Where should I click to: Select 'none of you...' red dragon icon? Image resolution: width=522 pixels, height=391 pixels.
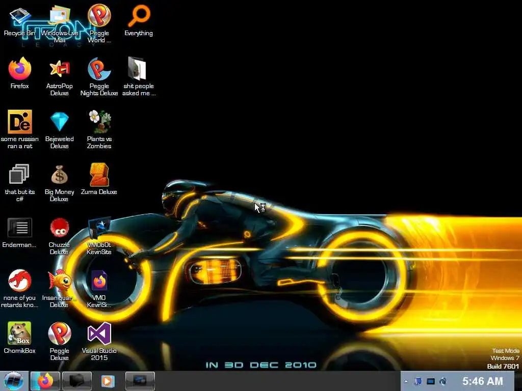tap(20, 281)
